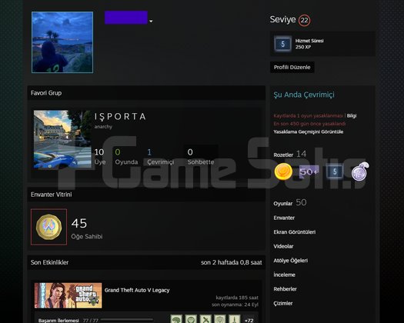This screenshot has width=404, height=323.
Task: Open the purple 50+ badge icon
Action: click(309, 171)
